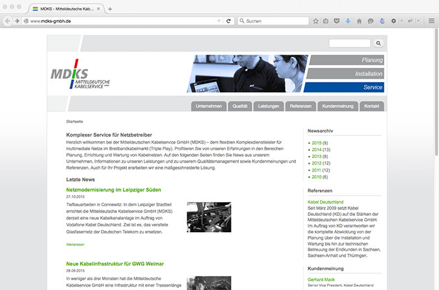Click the address bar with www.mdks-gmbh.de
Image resolution: width=439 pixels, height=290 pixels.
(x=123, y=21)
